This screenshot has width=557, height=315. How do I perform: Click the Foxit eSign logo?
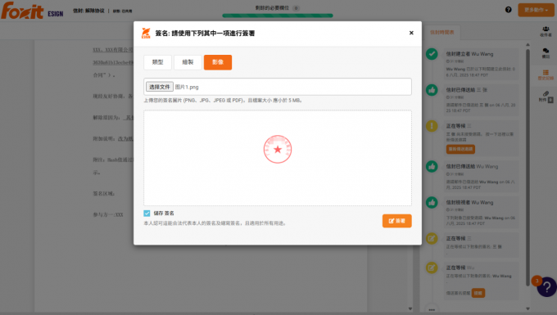32,11
